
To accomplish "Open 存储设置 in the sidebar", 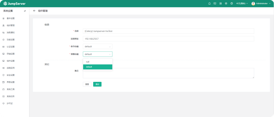I will (10, 54).
